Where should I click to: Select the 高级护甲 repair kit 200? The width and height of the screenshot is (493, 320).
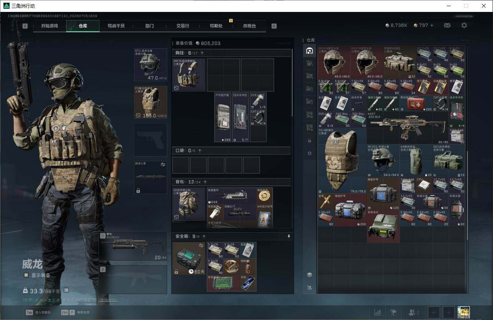[350, 210]
